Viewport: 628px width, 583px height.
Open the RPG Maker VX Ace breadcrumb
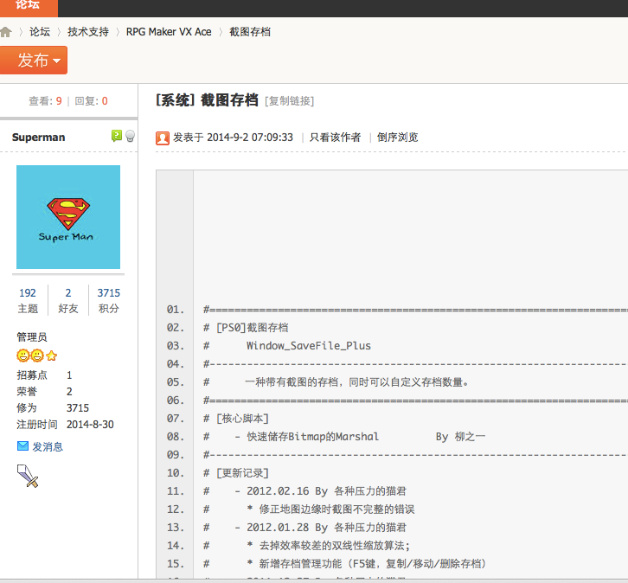169,32
